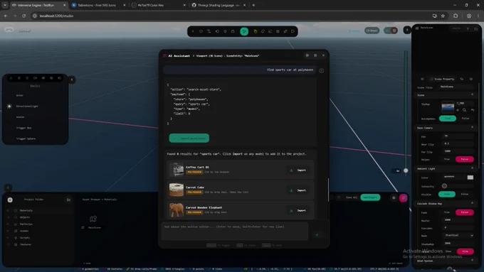Switch to the Color Hex browser tab
This screenshot has height=272, width=484.
click(159, 5)
